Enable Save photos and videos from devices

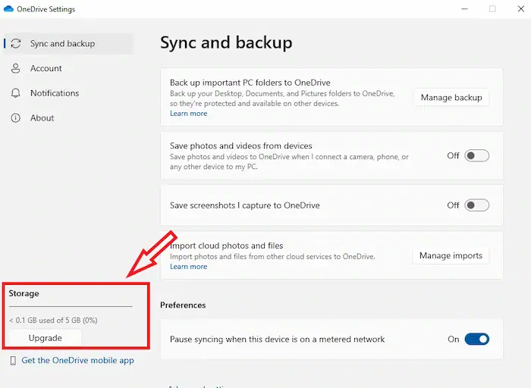[476, 155]
